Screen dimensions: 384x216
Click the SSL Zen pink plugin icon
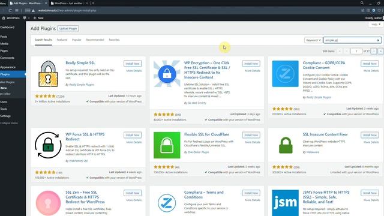click(48, 203)
